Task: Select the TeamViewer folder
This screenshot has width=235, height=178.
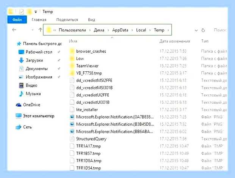Action: tap(88, 66)
